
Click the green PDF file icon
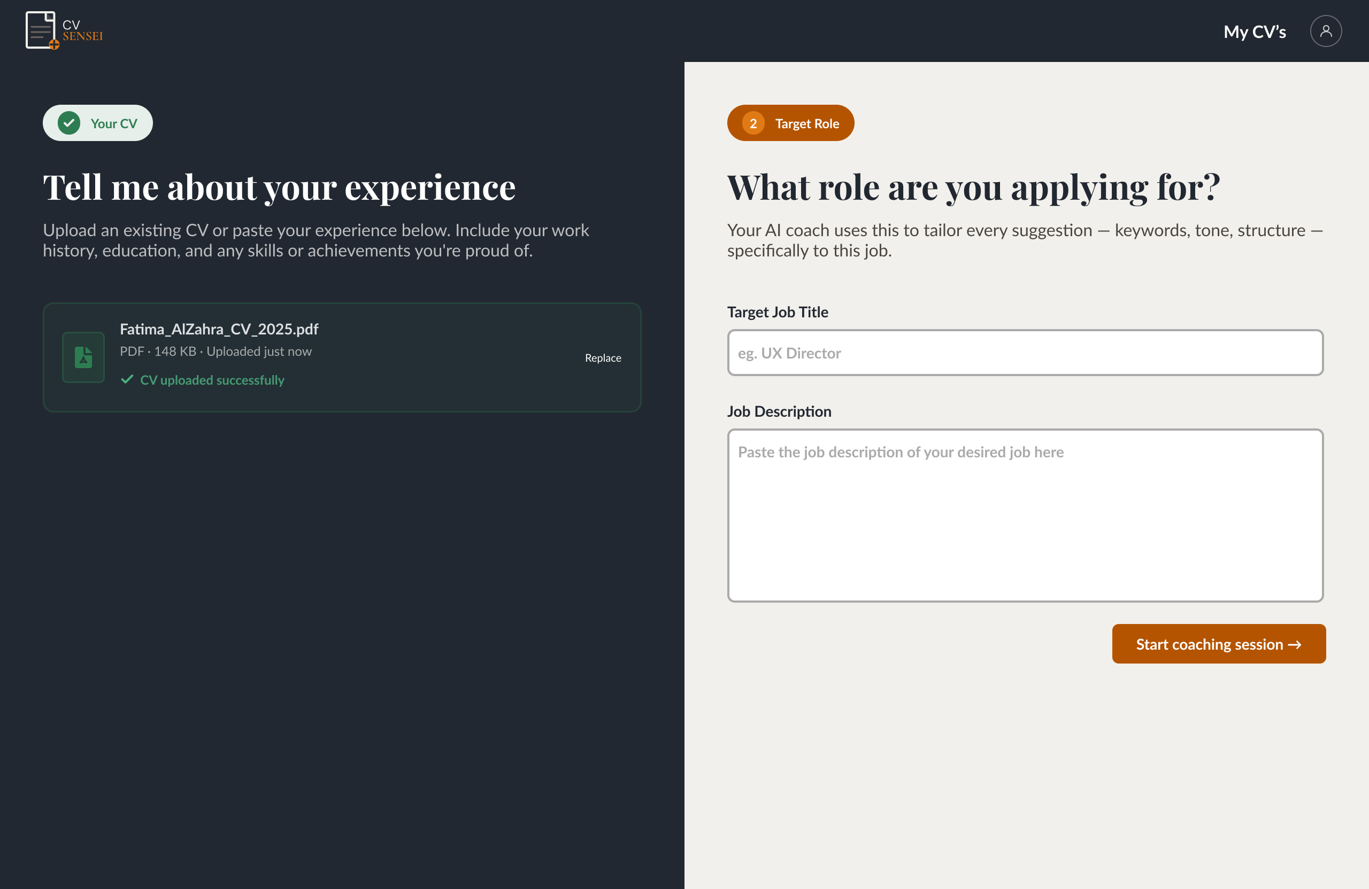coord(83,357)
